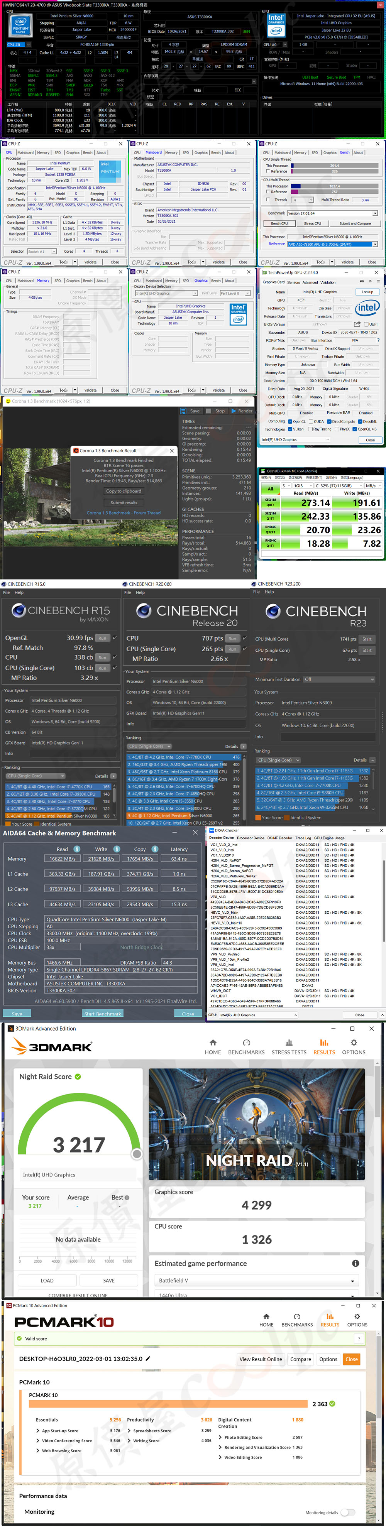The width and height of the screenshot is (386, 1526).
Task: Open Decoder Device tab in DXVA Checker
Action: click(221, 838)
